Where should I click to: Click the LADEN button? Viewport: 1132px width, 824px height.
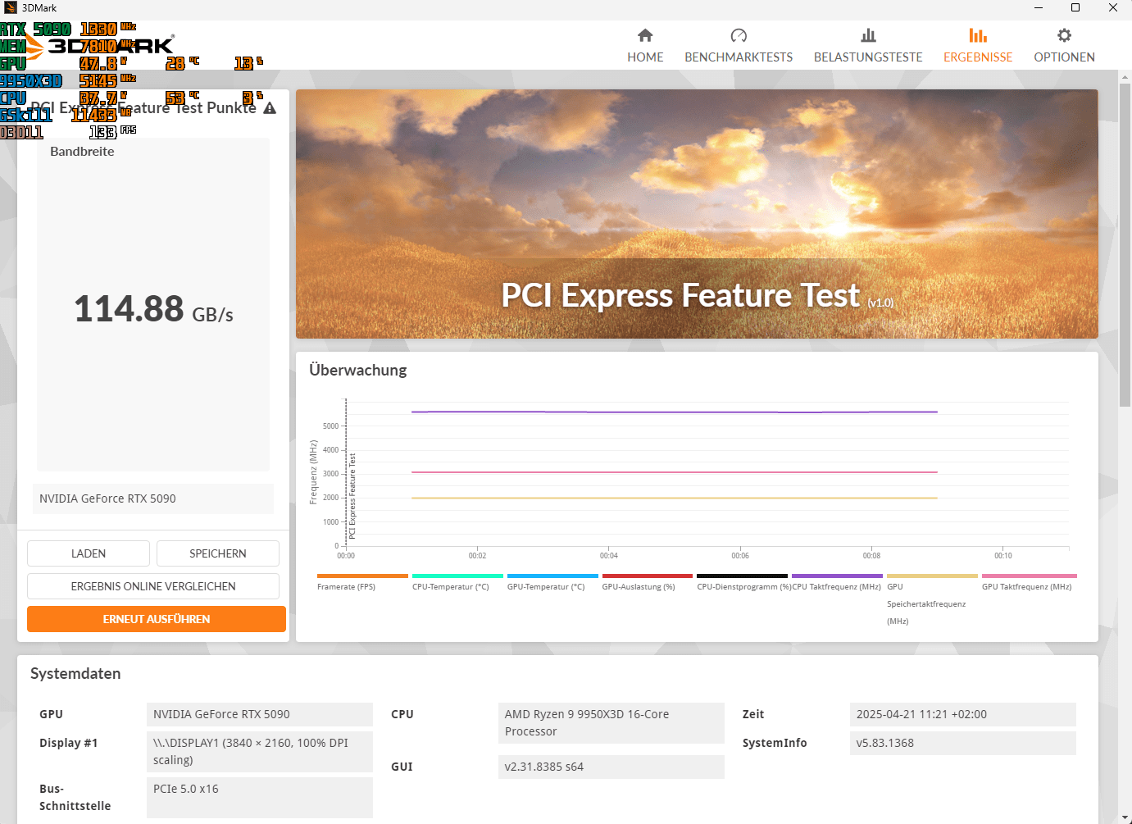89,553
